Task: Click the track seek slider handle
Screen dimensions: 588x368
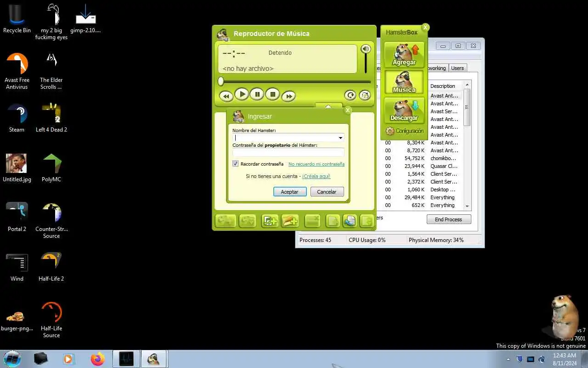Action: pyautogui.click(x=221, y=81)
